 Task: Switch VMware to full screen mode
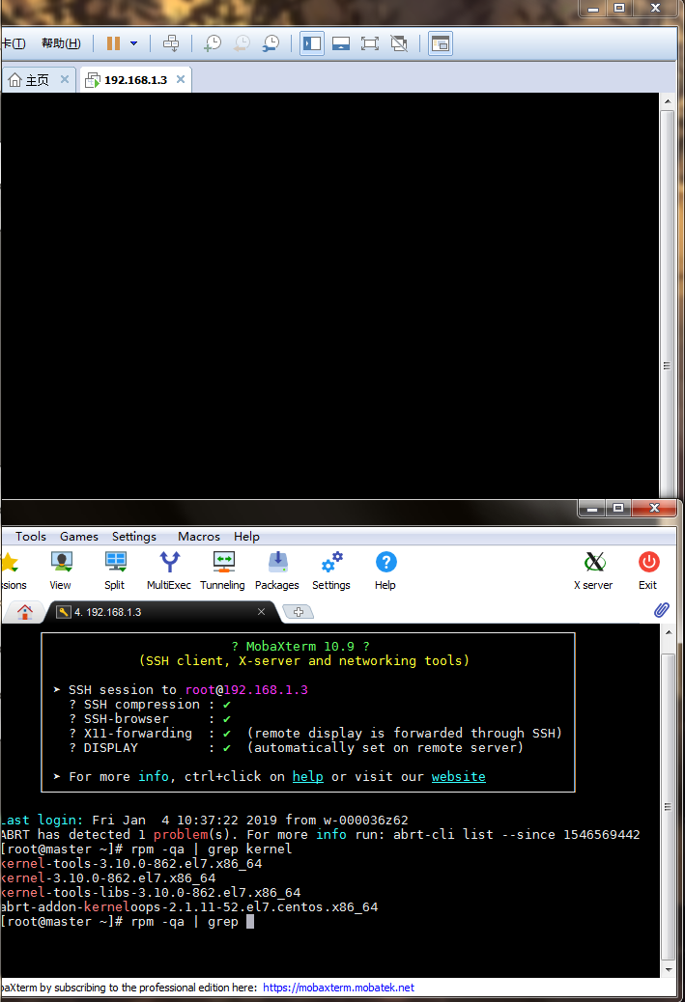[x=370, y=43]
